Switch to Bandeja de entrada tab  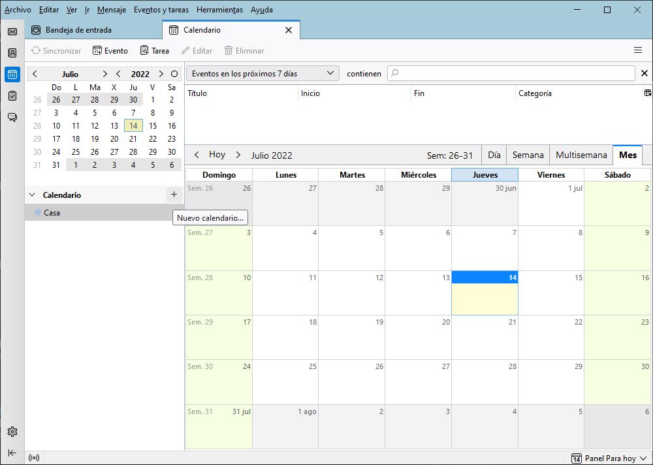(78, 30)
